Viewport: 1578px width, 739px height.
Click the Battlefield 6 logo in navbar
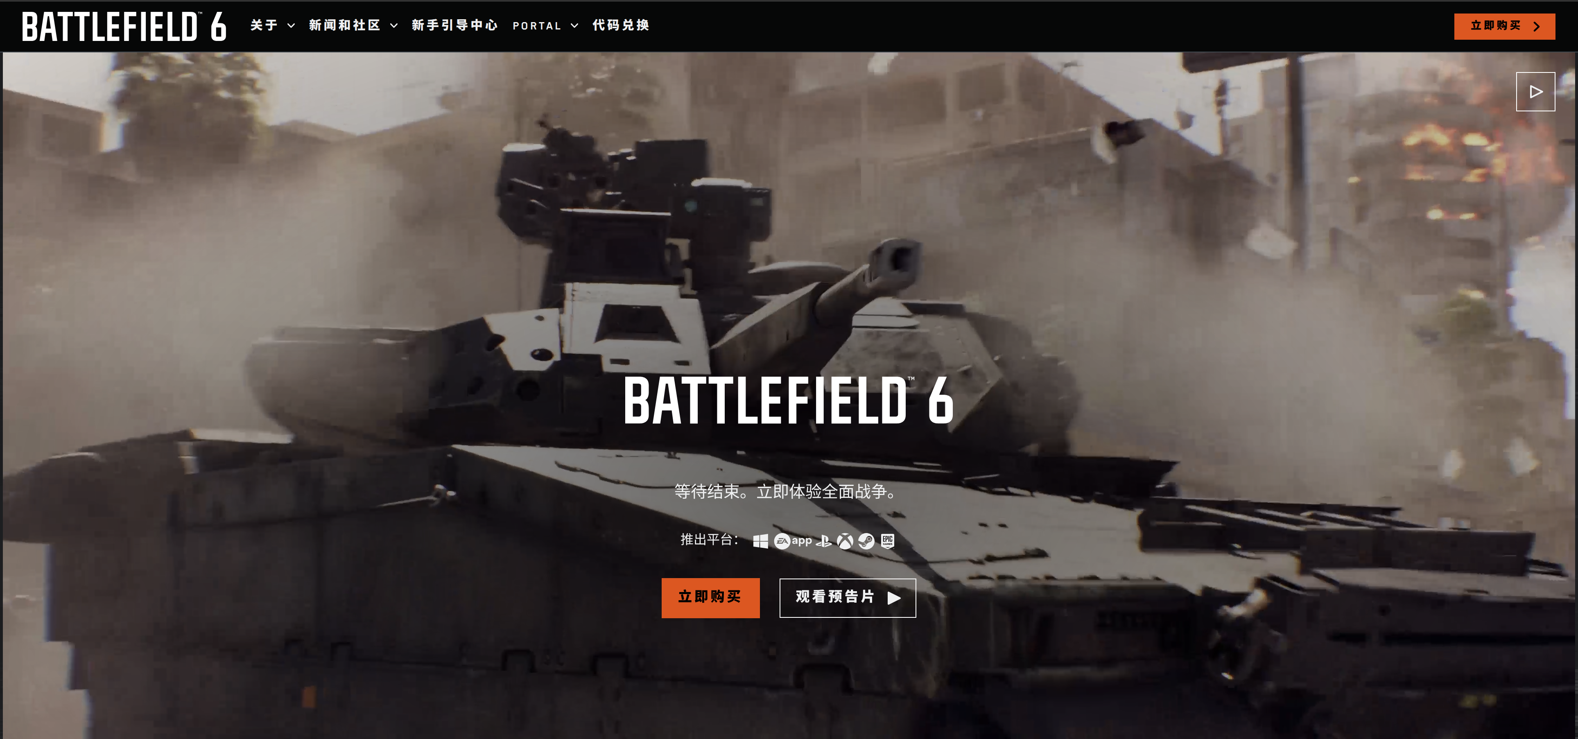[x=124, y=26]
